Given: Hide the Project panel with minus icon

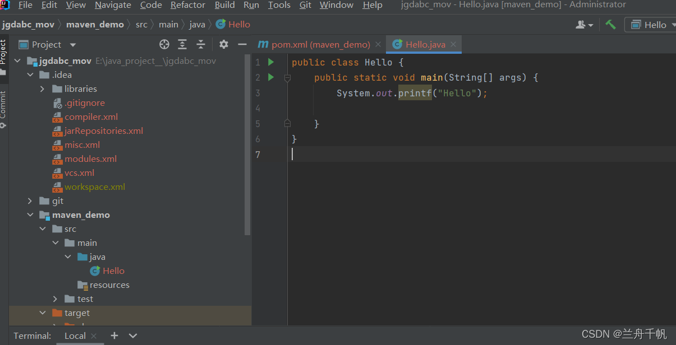Looking at the screenshot, I should pyautogui.click(x=242, y=44).
